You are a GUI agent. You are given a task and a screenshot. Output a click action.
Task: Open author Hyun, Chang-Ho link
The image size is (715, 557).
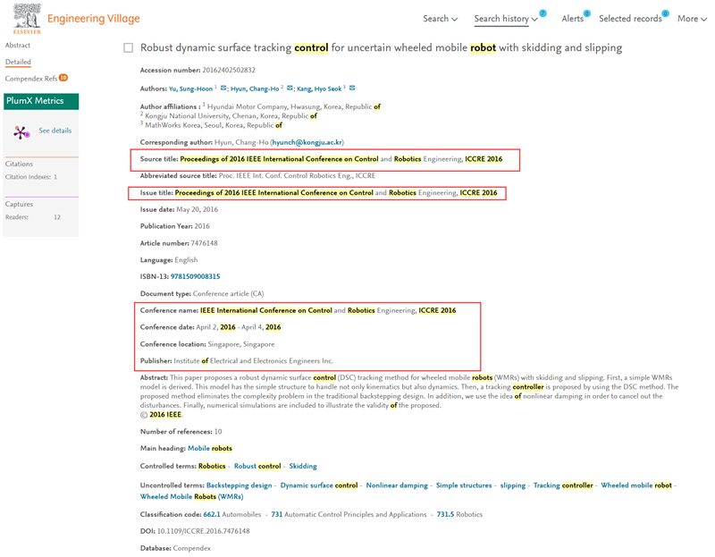[255, 89]
